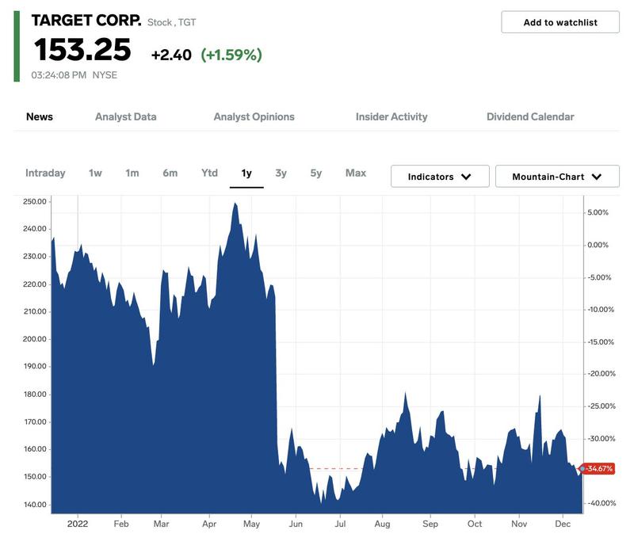Image resolution: width=634 pixels, height=549 pixels.
Task: Select the 1w chart range
Action: tap(95, 173)
